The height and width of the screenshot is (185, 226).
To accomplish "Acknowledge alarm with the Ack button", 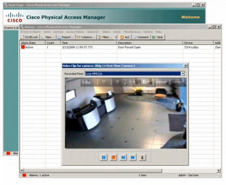I will (125, 37).
